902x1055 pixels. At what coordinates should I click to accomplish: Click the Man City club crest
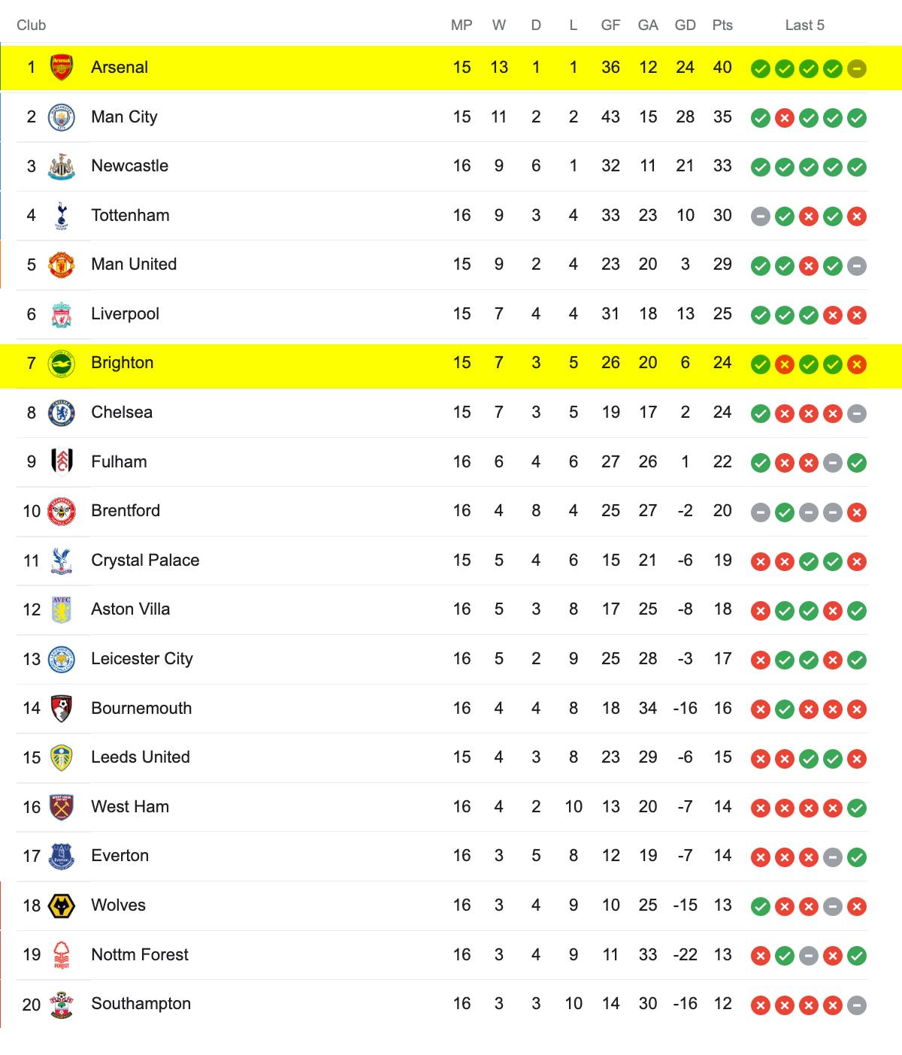pyautogui.click(x=62, y=117)
